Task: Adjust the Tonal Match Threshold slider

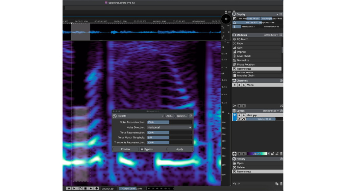Action: pyautogui.click(x=169, y=138)
